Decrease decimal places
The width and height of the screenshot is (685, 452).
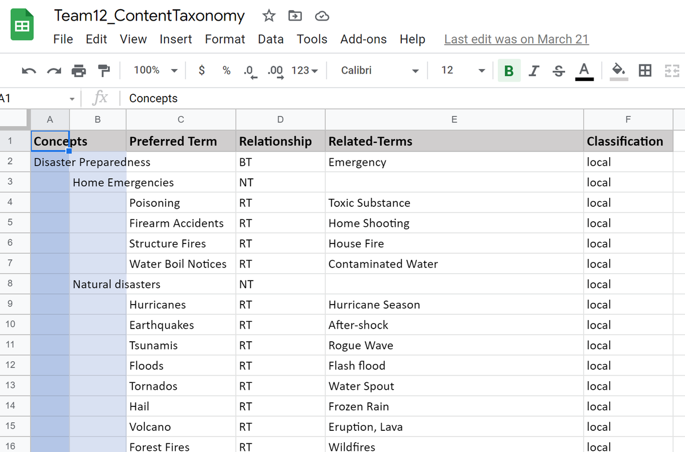[x=251, y=71]
